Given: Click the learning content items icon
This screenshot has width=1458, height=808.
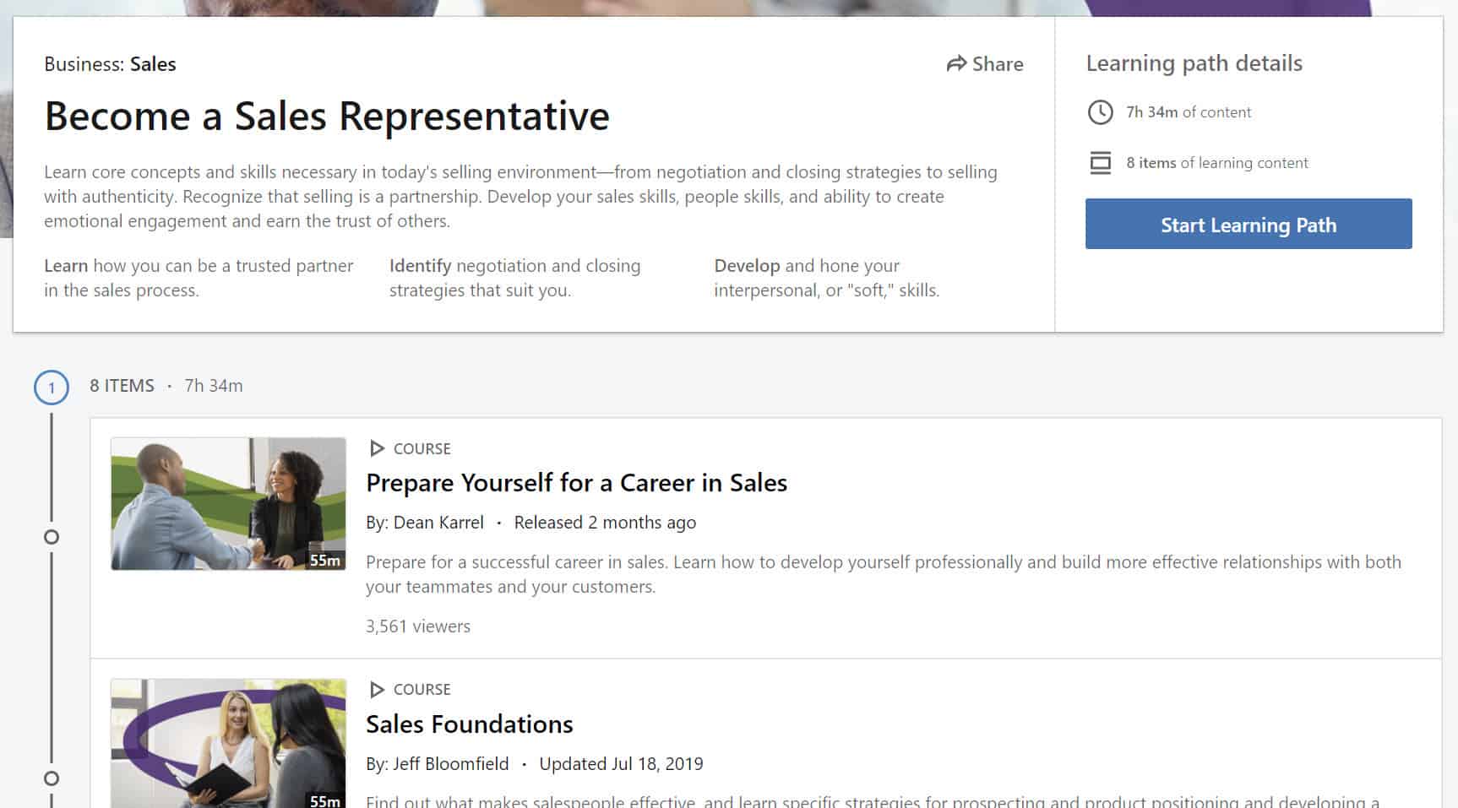Looking at the screenshot, I should click(x=1100, y=162).
